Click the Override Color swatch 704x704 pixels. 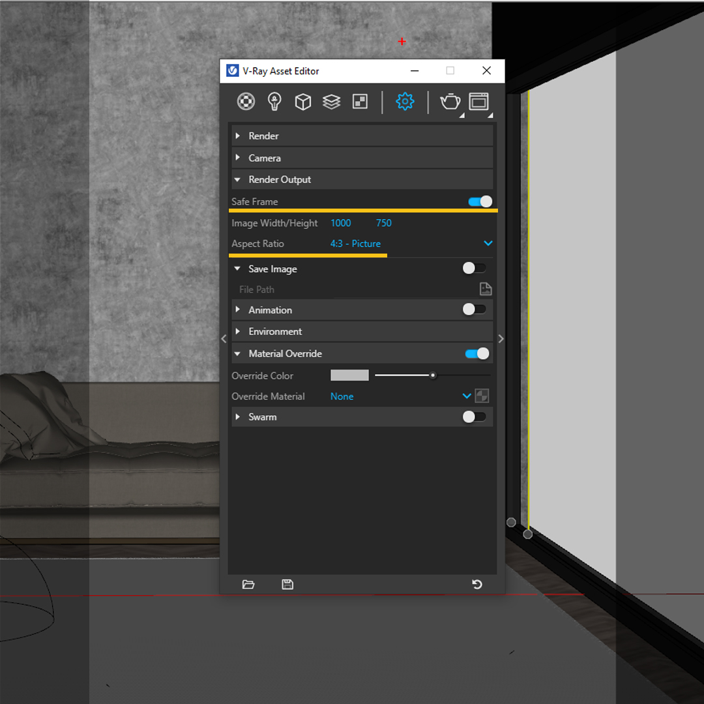(349, 375)
